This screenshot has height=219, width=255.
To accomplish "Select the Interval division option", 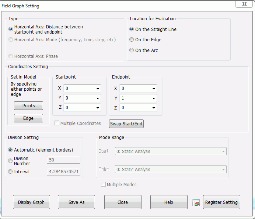I will (10, 171).
